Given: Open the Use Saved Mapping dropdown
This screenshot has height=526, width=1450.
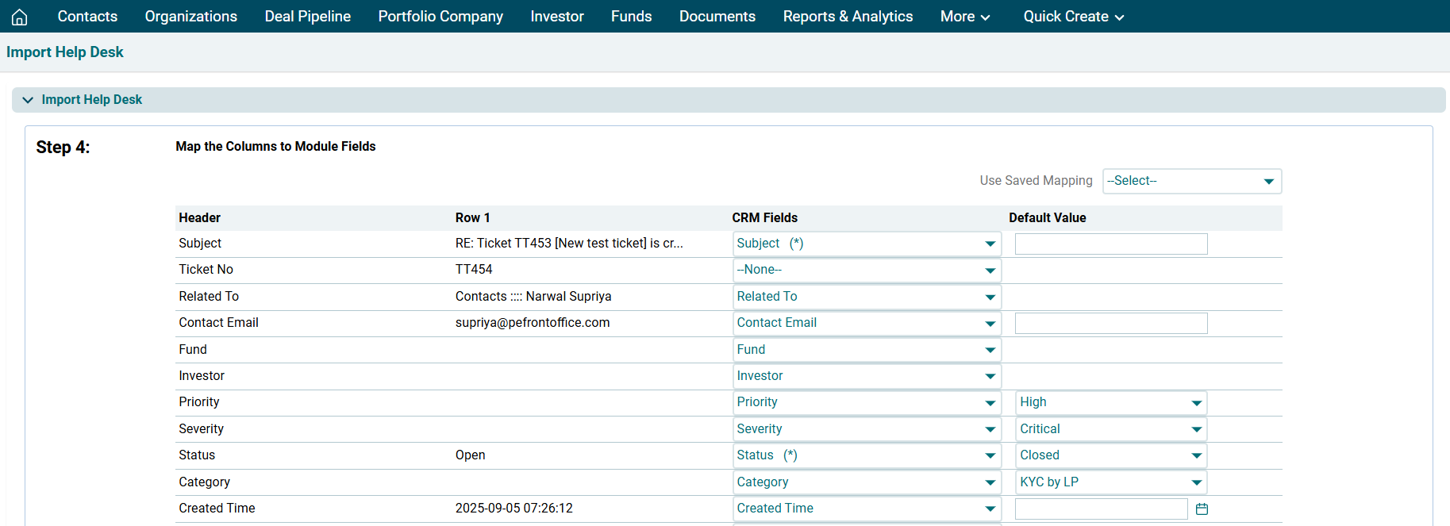Looking at the screenshot, I should [x=1191, y=181].
